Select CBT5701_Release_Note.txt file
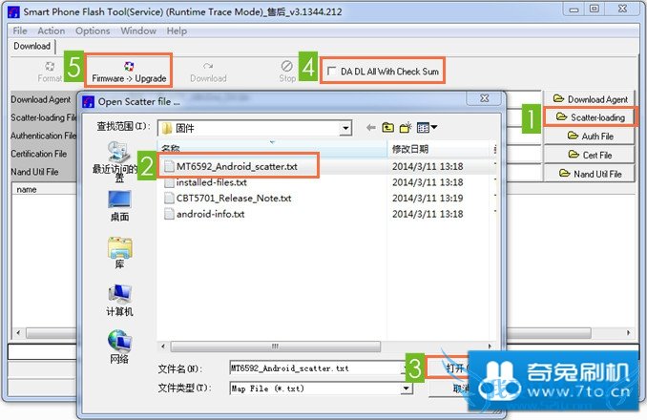Viewport: 647px width, 420px height. (234, 198)
